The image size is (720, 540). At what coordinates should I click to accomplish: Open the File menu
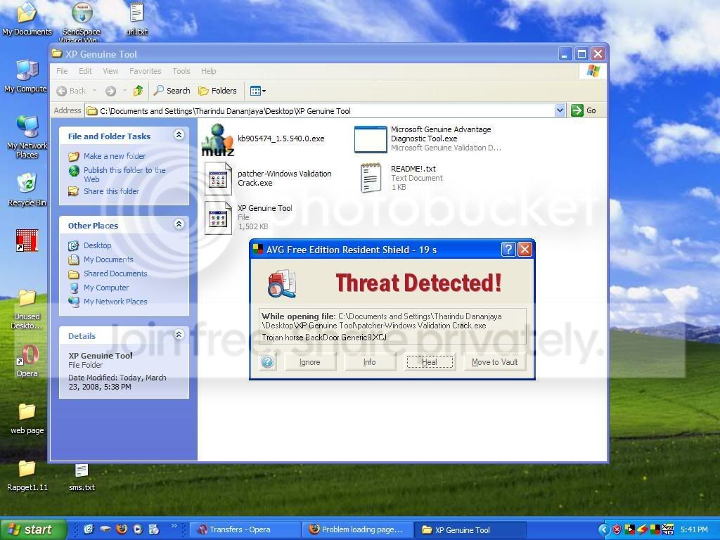click(62, 71)
